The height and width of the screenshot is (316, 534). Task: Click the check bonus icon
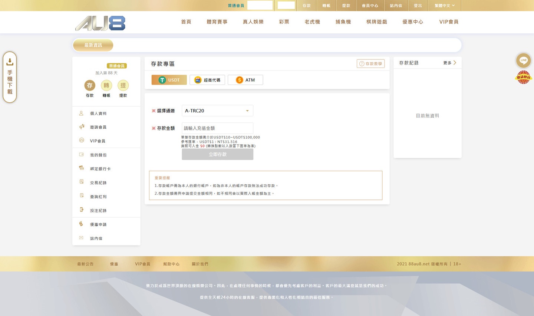[82, 195]
